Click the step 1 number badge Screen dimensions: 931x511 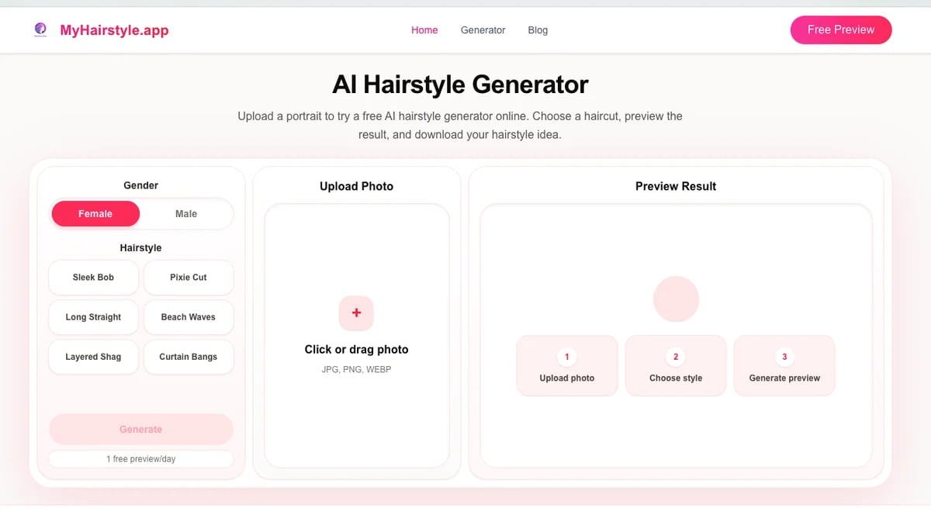[x=566, y=357]
